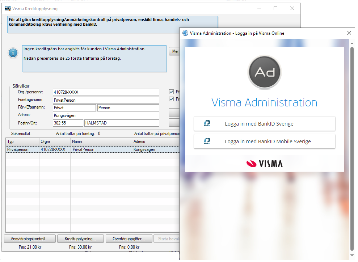Click the Ad logo of Visma Administration
Image resolution: width=358 pixels, height=262 pixels.
click(x=264, y=72)
